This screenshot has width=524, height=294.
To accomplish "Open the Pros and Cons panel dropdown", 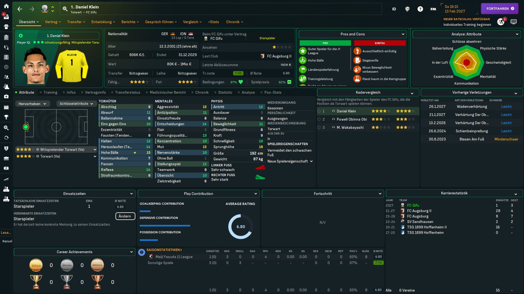I will (353, 34).
